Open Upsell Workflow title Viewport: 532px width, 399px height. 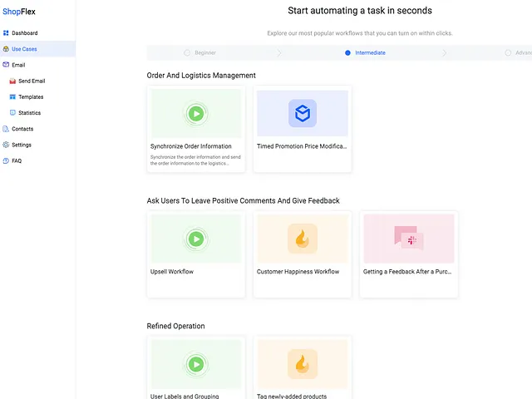(172, 272)
